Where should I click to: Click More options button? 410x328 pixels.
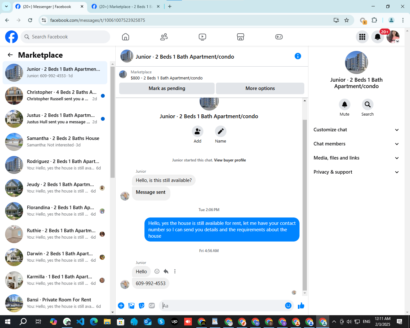click(x=260, y=88)
